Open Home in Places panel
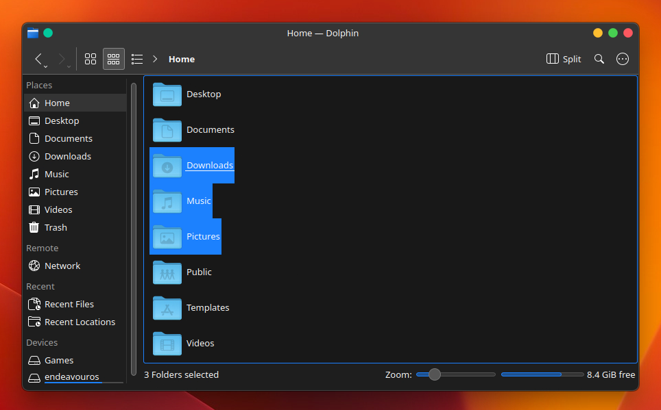661x410 pixels. tap(75, 103)
